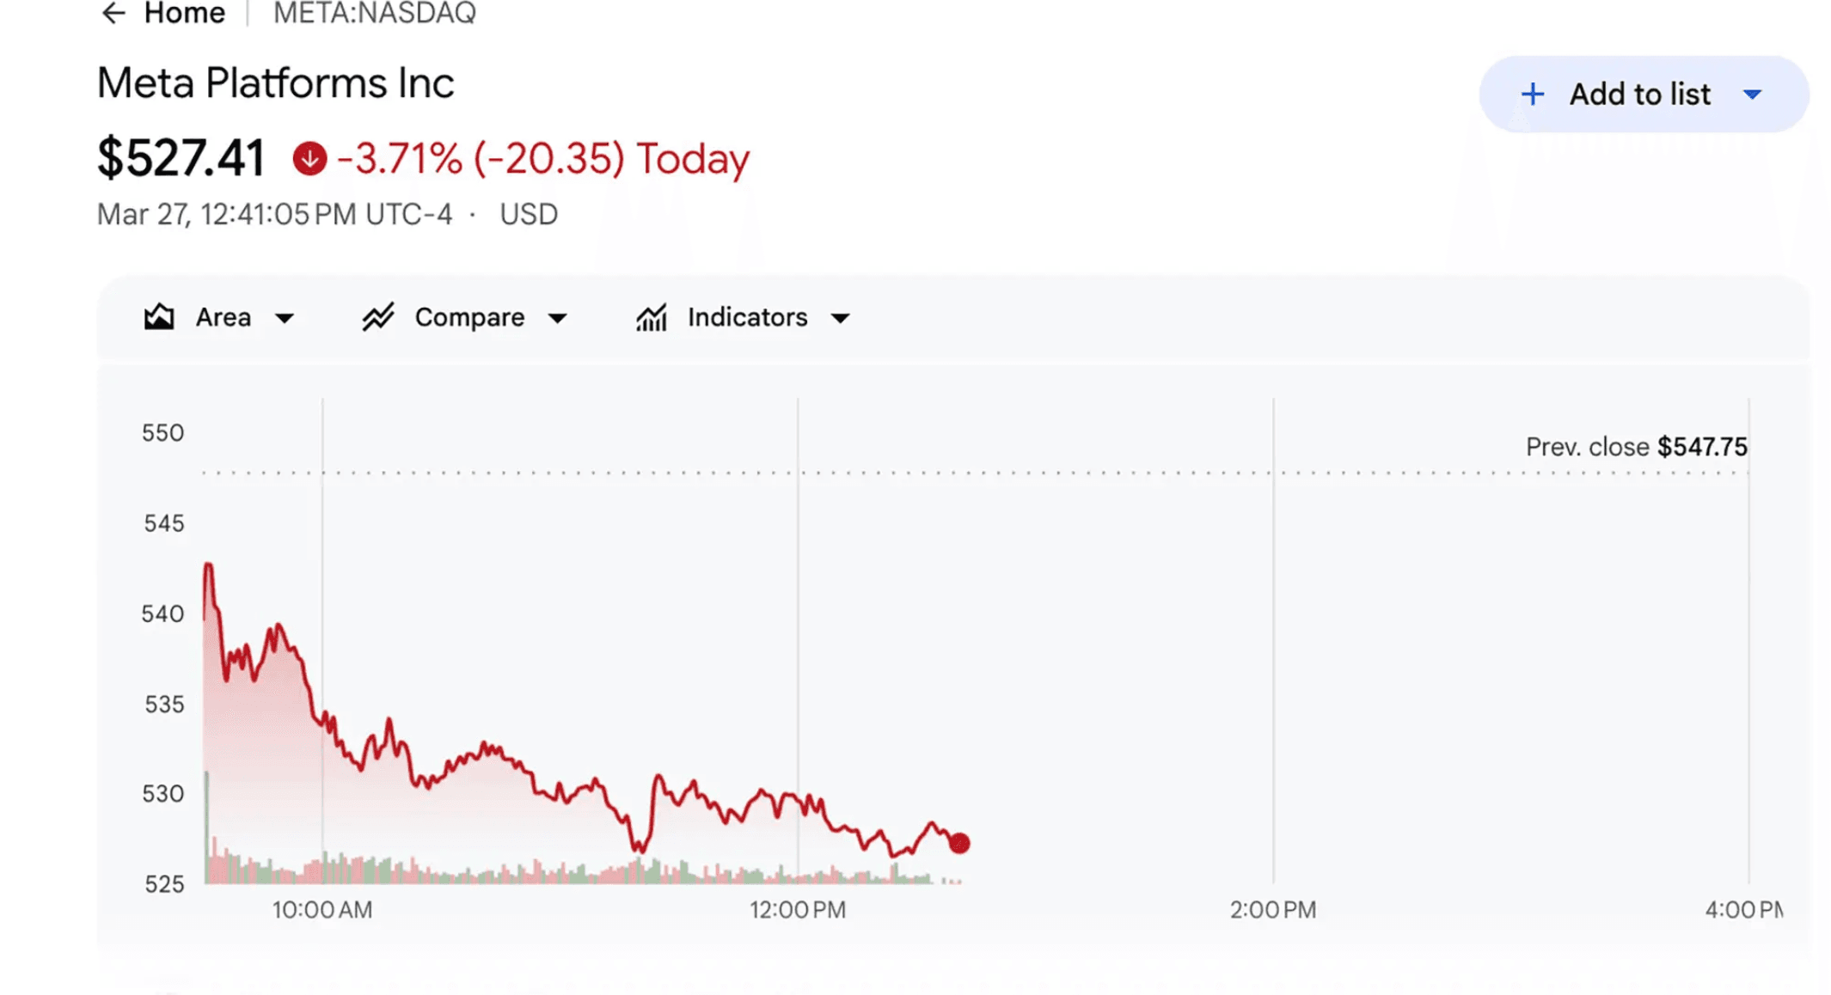Select the Area chart type icon
The height and width of the screenshot is (995, 1831).
pyautogui.click(x=159, y=317)
